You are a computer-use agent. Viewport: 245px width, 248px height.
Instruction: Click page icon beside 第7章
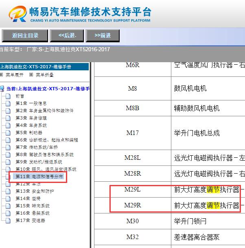8,147
